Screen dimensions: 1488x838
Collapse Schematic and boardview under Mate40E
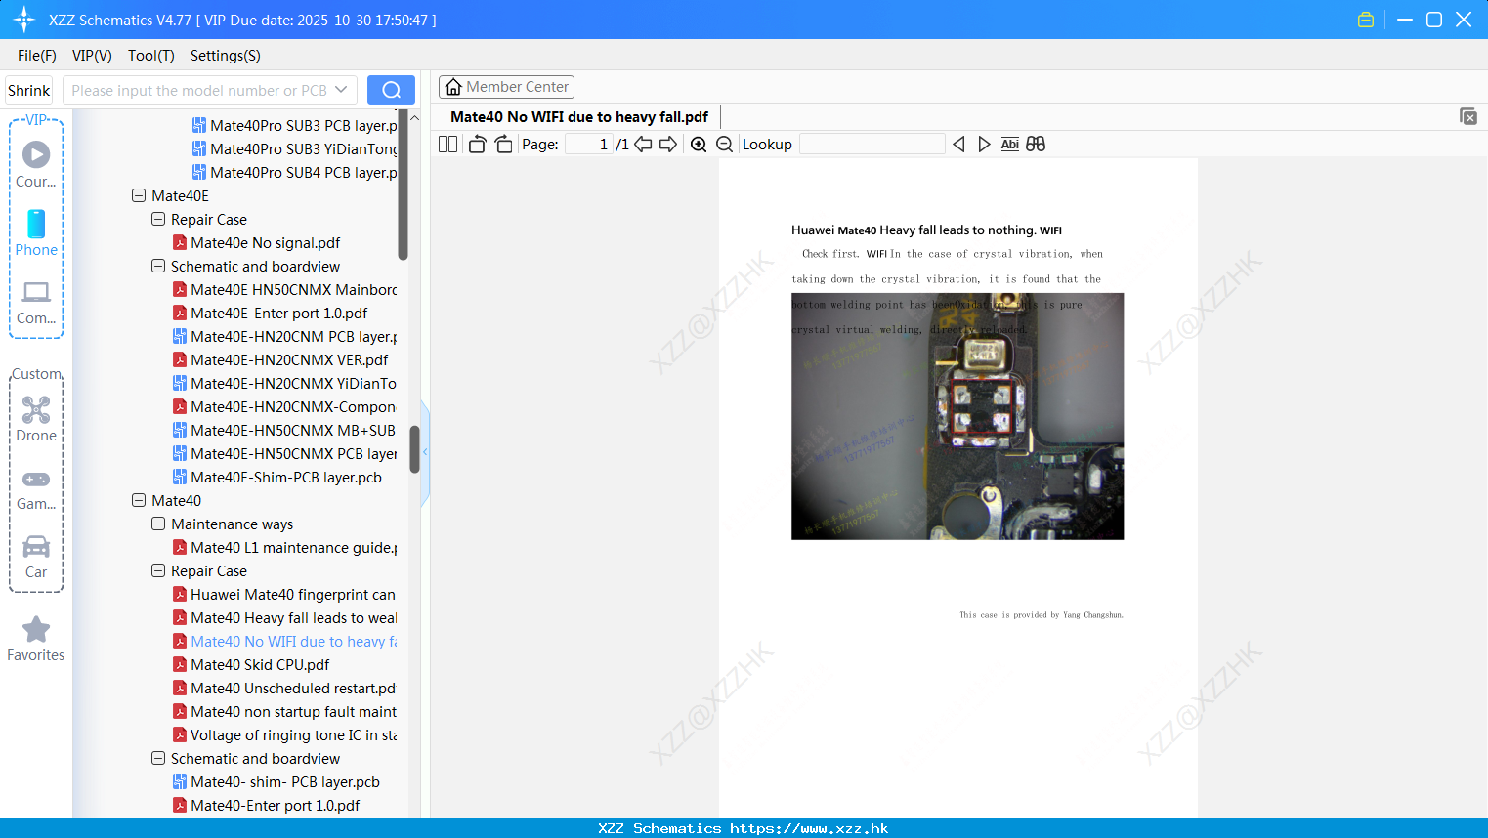coord(158,266)
